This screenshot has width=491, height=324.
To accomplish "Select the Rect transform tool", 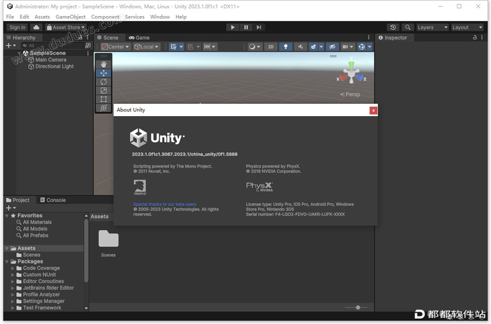I will click(x=104, y=99).
